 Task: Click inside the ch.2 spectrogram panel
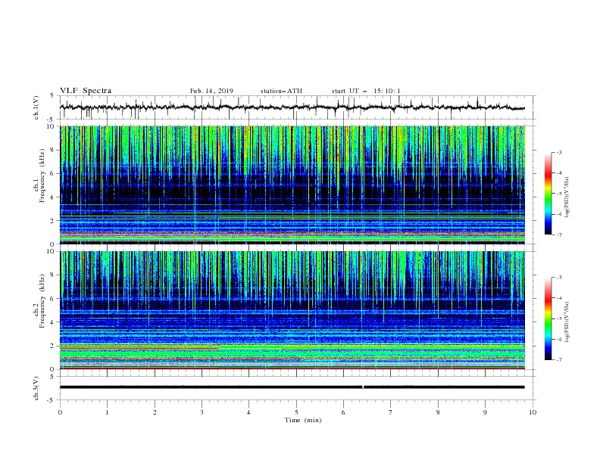292,310
